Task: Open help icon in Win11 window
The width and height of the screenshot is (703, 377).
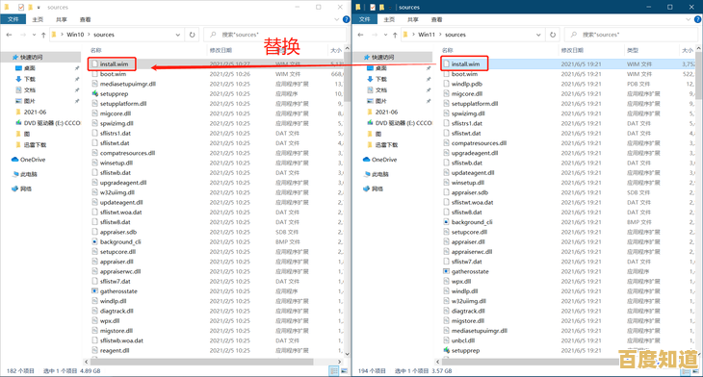Action: [x=697, y=19]
